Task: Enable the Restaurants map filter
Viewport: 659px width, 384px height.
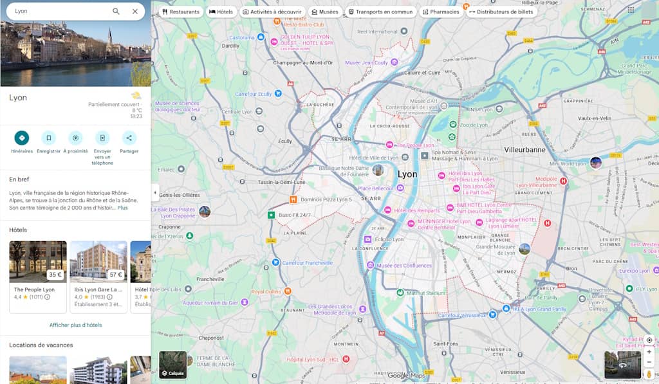Action: point(182,11)
